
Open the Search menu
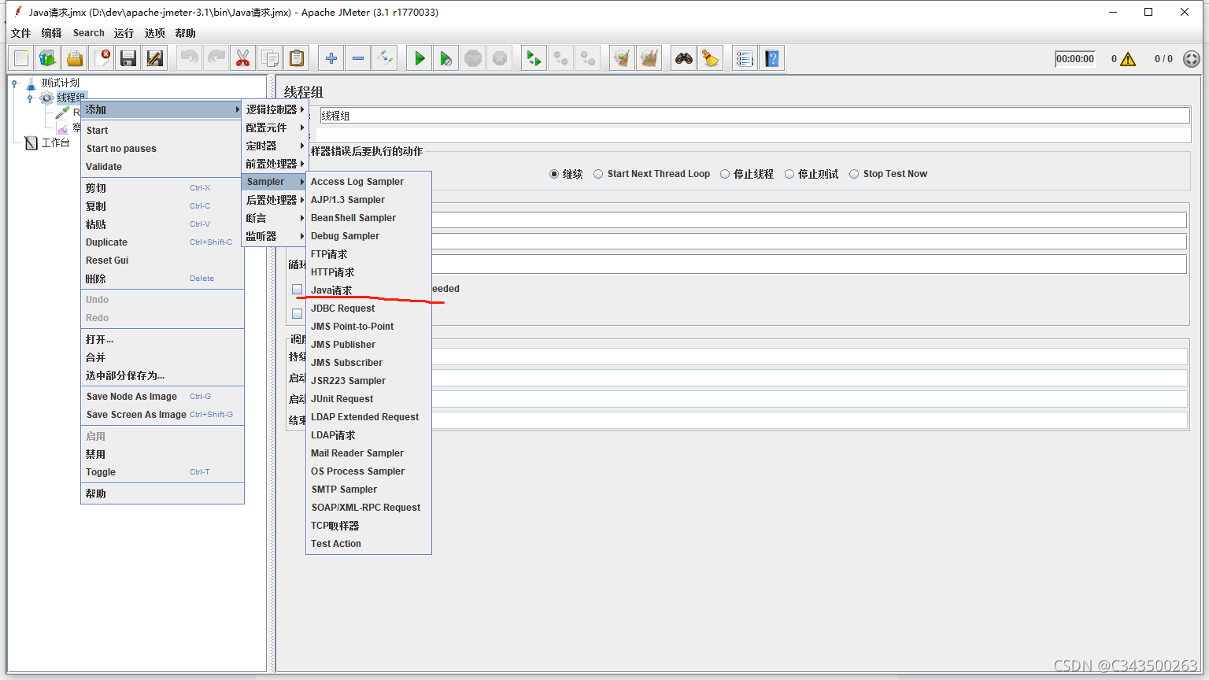click(89, 33)
